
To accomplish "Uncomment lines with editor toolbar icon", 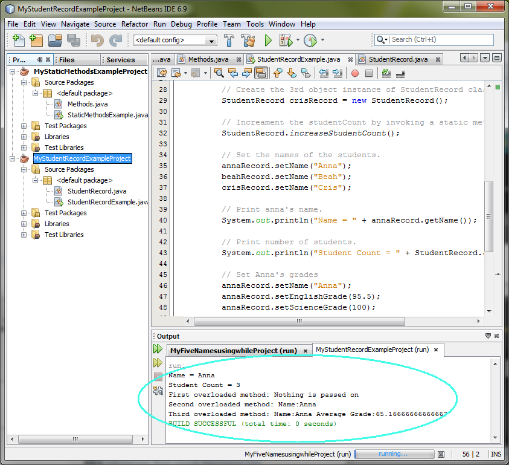I will [x=400, y=73].
